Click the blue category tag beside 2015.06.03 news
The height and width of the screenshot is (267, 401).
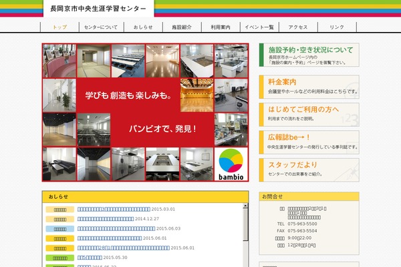60,229
